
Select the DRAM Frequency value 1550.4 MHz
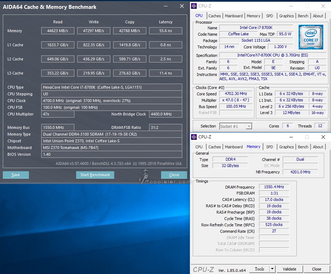click(274, 187)
